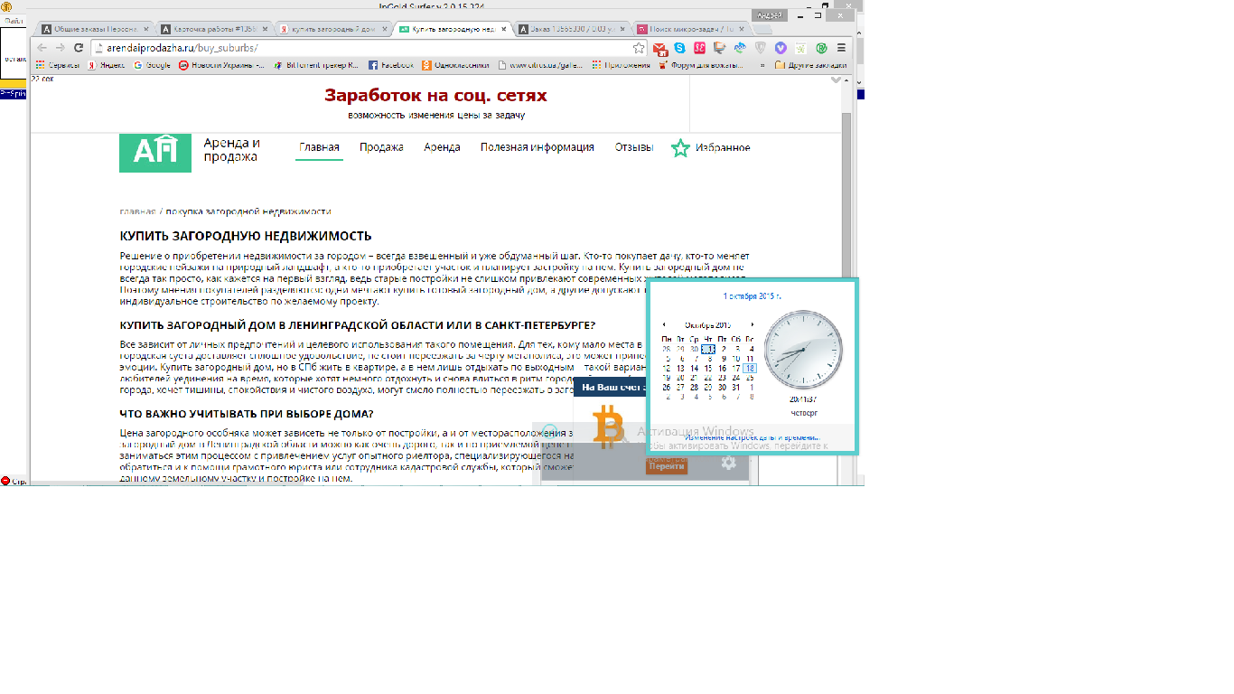Click the address bar URL field

point(361,48)
